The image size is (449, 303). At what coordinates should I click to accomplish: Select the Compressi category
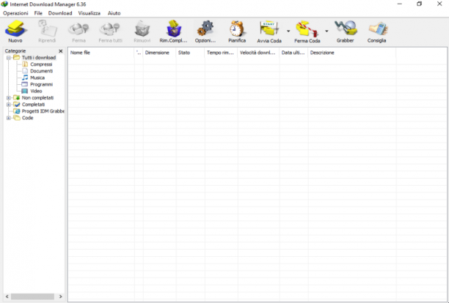click(x=41, y=64)
